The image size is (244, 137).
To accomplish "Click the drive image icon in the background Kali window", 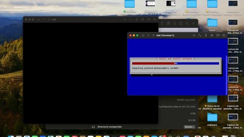I will coord(143,19).
